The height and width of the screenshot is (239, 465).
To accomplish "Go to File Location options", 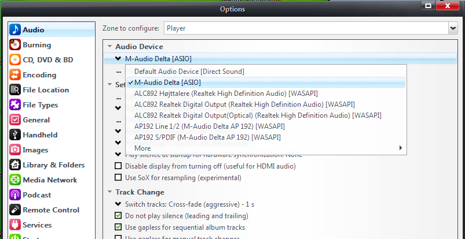I will pos(52,89).
